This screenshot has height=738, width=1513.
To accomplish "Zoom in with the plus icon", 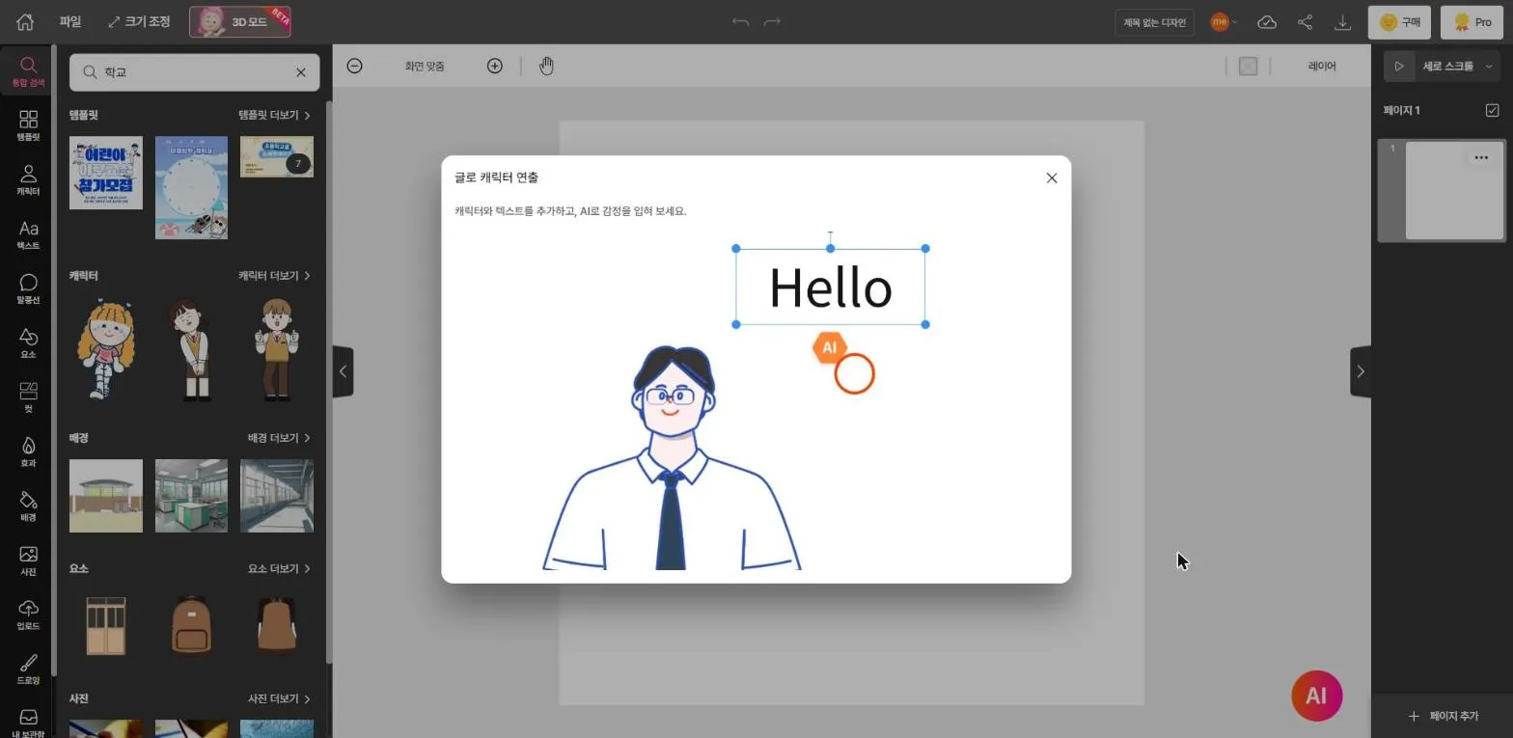I will [495, 66].
